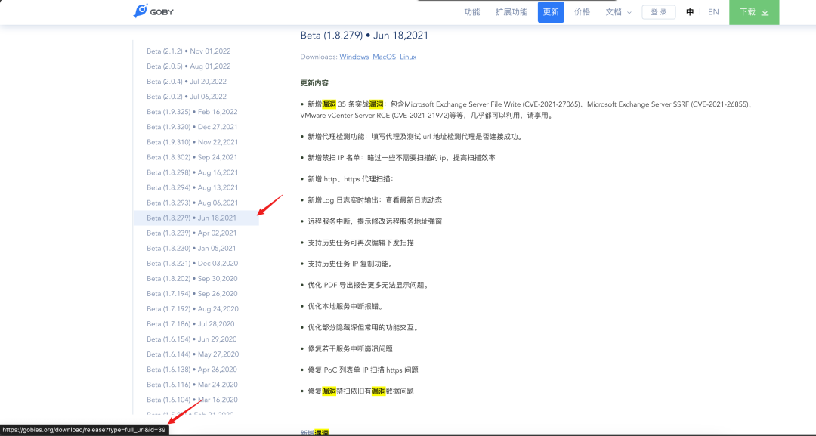Select Beta (1.8.294) Aug 13,2021 release
The width and height of the screenshot is (816, 436).
coord(192,187)
